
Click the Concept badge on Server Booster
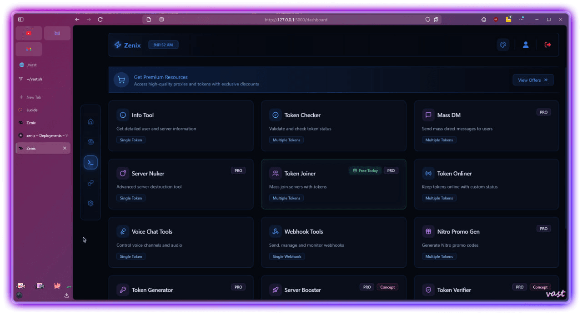pos(387,287)
